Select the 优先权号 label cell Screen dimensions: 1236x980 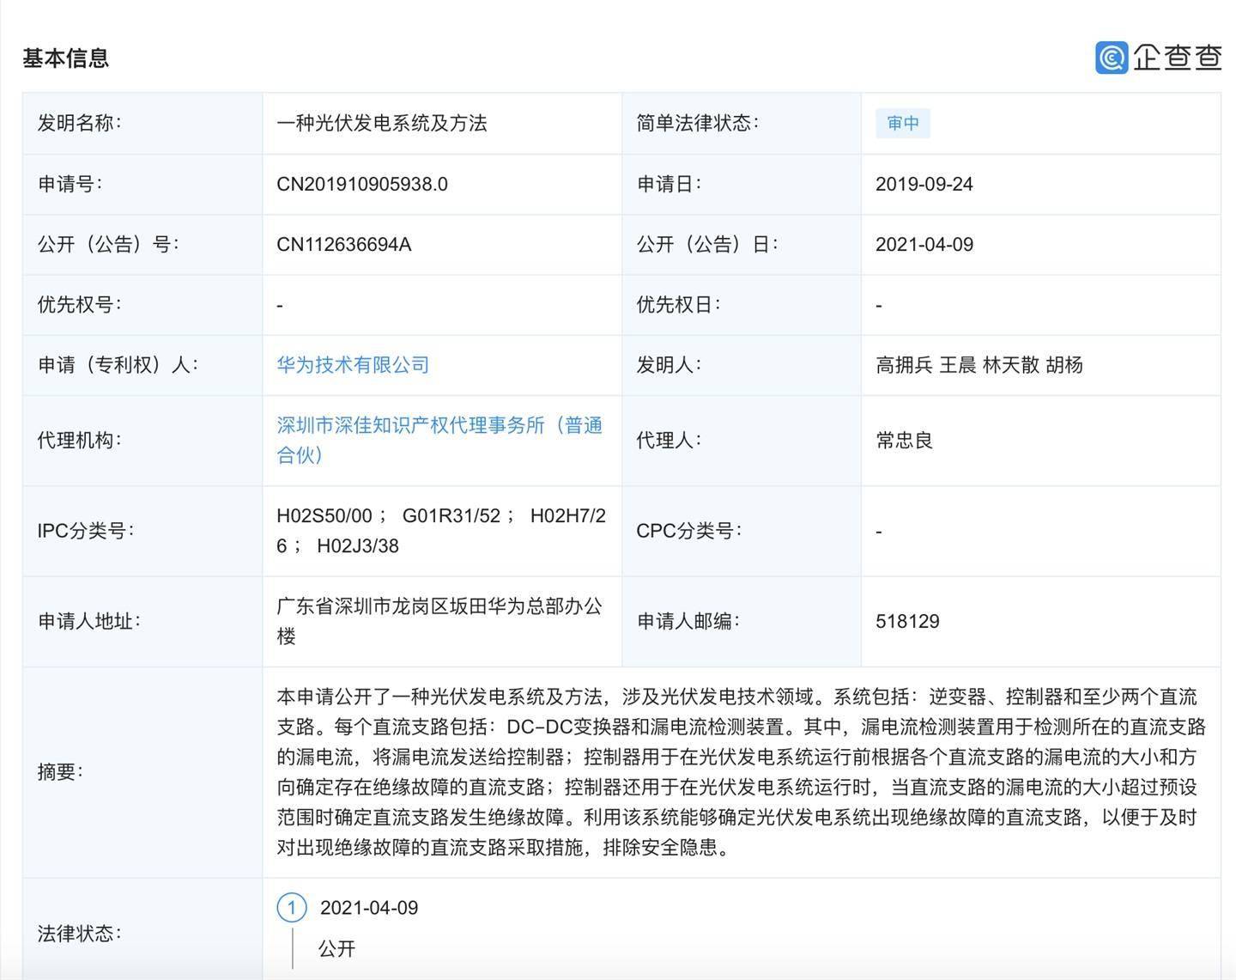pyautogui.click(x=142, y=305)
